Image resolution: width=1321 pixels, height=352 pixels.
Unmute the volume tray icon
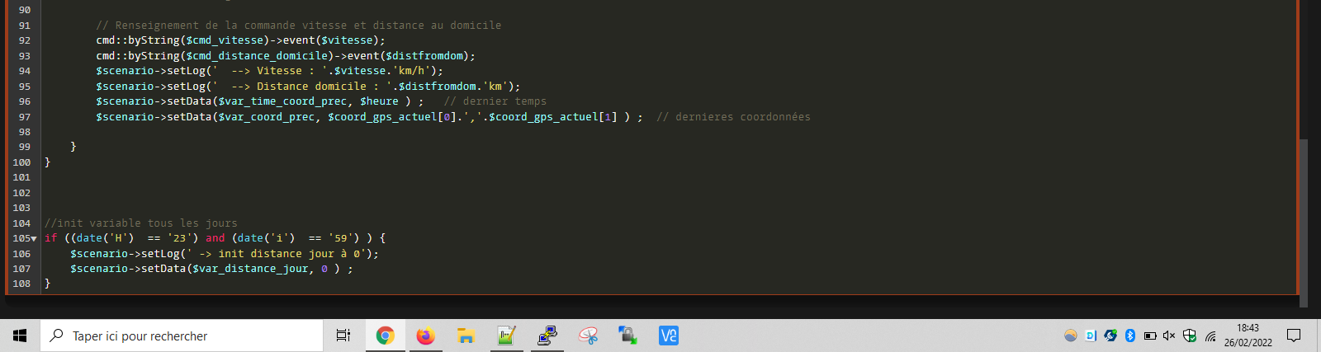click(x=1169, y=336)
